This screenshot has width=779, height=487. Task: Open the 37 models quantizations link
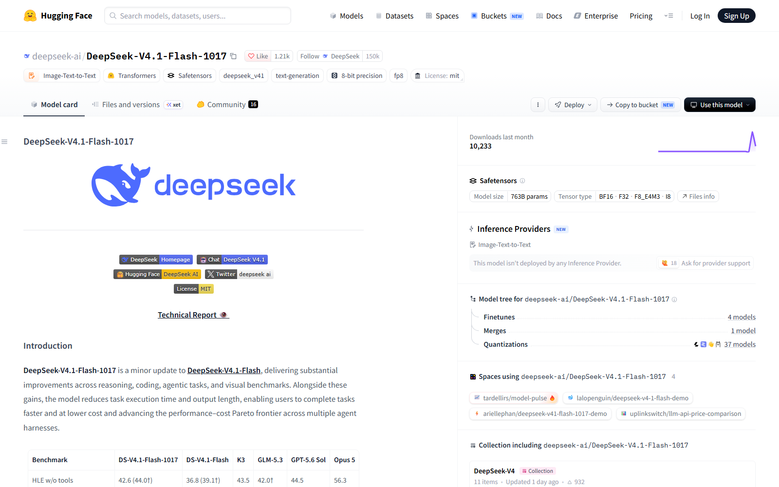[x=740, y=344]
